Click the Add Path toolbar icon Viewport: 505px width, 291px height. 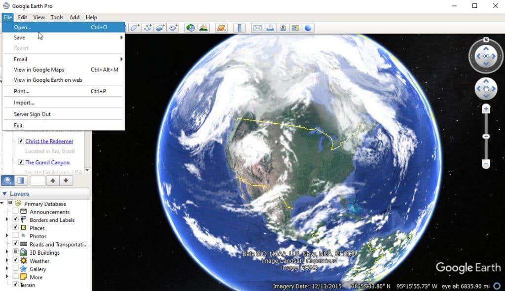point(147,28)
